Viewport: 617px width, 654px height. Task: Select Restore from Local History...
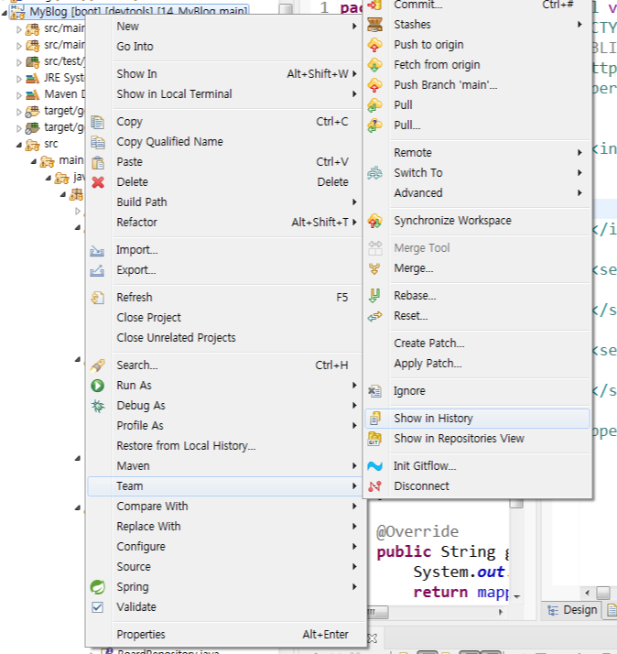pyautogui.click(x=187, y=446)
